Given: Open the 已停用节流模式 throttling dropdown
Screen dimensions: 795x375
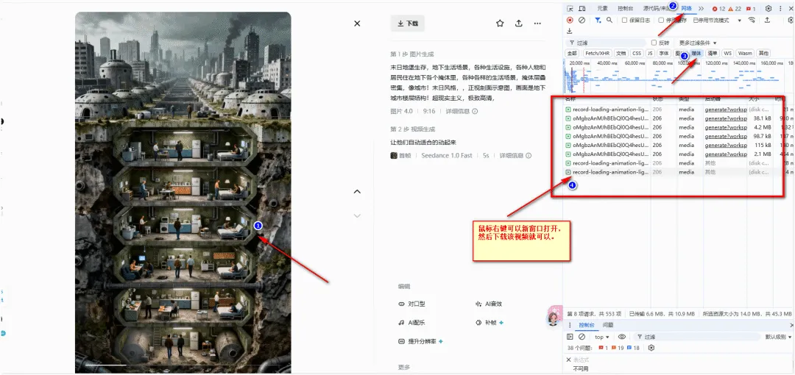Looking at the screenshot, I should (x=717, y=21).
